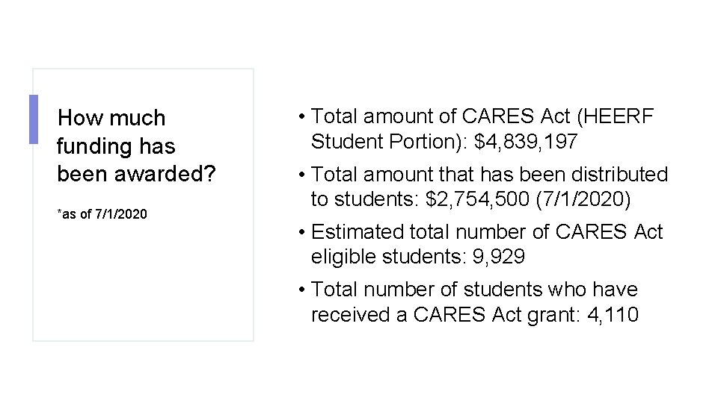This screenshot has width=718, height=403.
Task: Click the "How much funding has been awarded?" heading
Action: point(135,146)
